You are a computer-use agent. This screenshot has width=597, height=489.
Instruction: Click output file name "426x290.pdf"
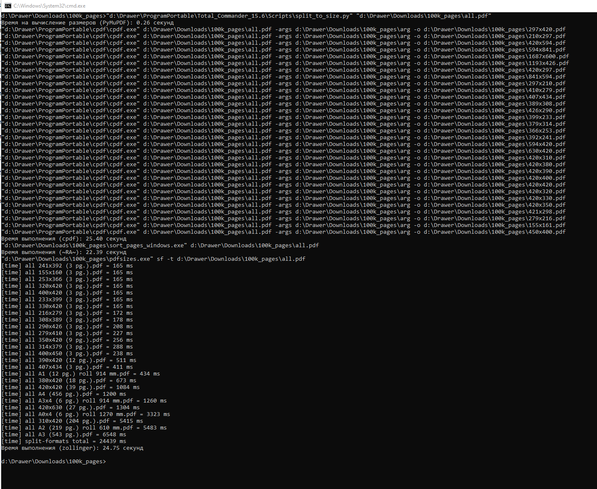(x=547, y=111)
